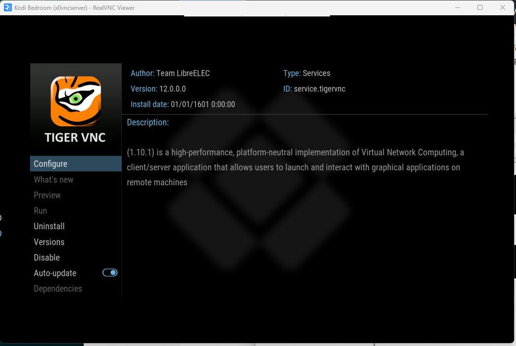The height and width of the screenshot is (346, 516).
Task: Click the Auto-update label
Action: pos(55,273)
